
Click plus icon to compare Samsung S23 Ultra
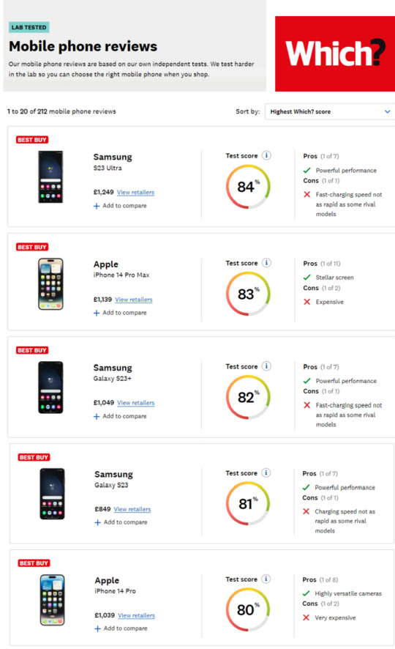tap(97, 206)
